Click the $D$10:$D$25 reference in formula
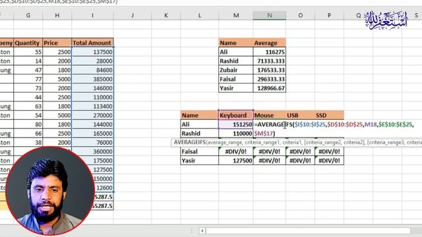 345,124
